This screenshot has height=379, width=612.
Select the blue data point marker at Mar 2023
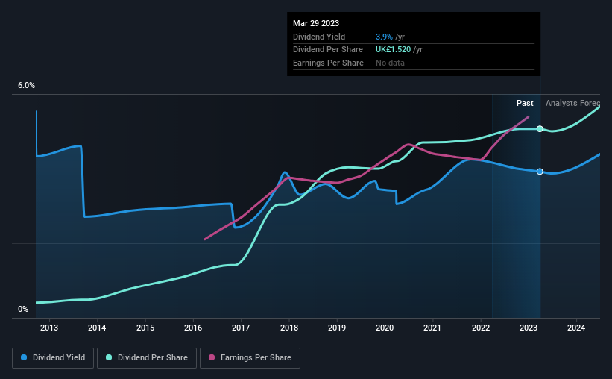[540, 172]
